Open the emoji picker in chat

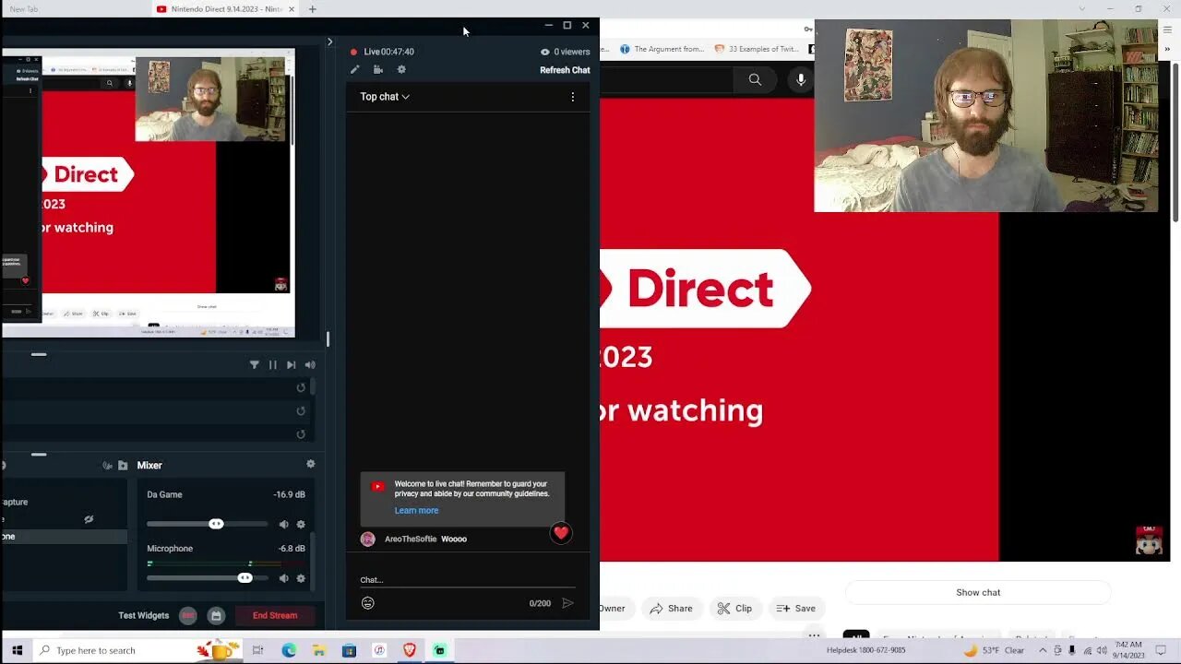click(x=367, y=603)
